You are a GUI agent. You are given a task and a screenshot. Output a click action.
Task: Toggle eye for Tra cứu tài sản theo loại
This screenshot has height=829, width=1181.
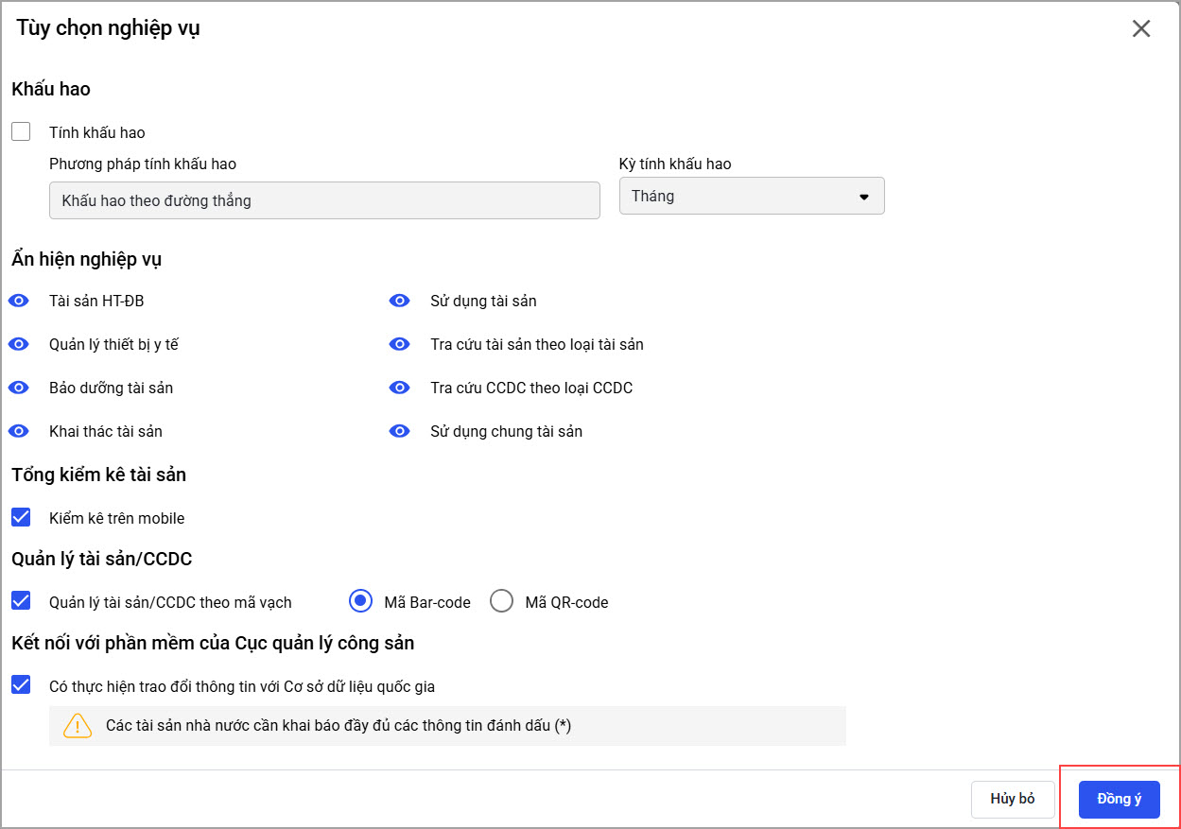[400, 344]
